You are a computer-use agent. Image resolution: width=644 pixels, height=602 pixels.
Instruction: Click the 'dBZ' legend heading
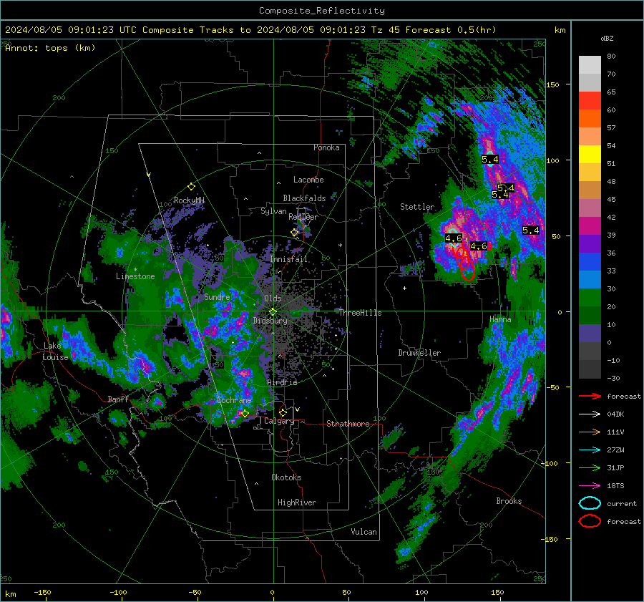coord(607,39)
